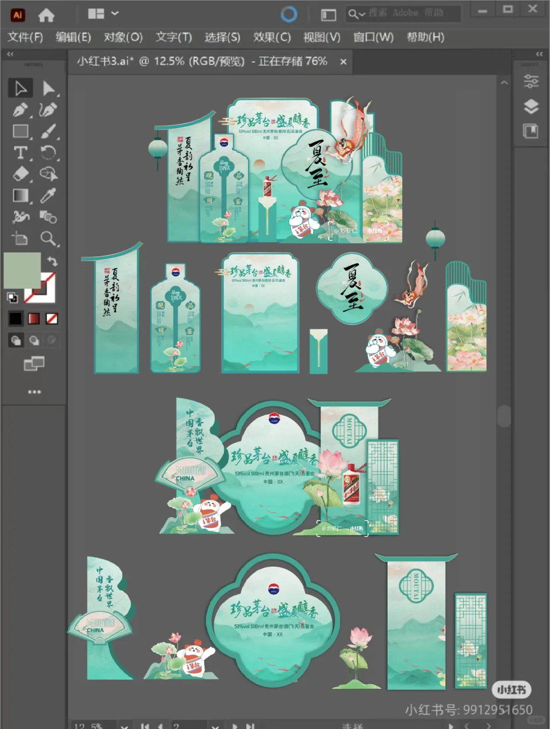Expand the search scope dropdown arrow
The width and height of the screenshot is (550, 729).
(362, 14)
